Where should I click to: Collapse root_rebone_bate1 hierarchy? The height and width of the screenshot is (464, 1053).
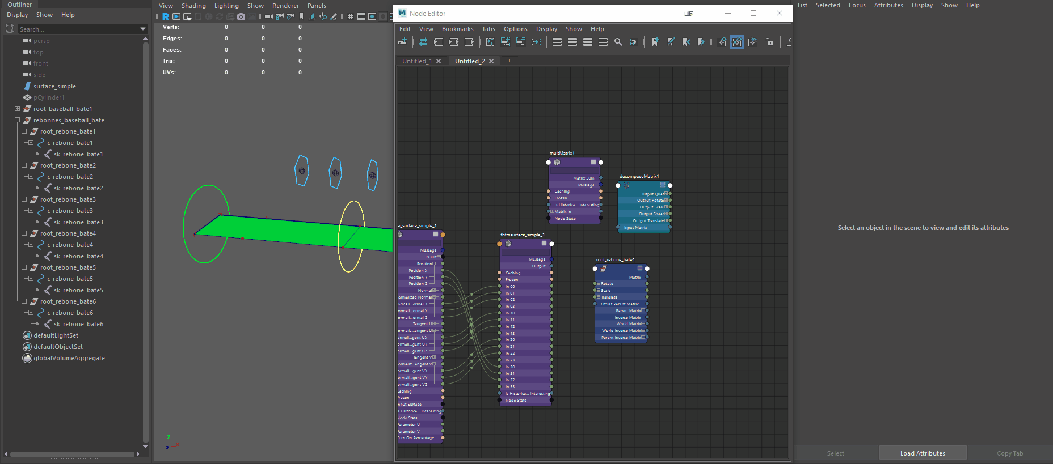click(x=24, y=131)
